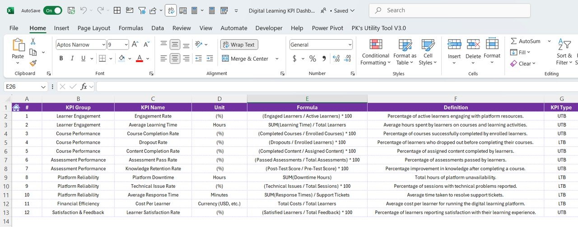Open the Power Pivot tab
The image size is (578, 227).
[x=327, y=28]
